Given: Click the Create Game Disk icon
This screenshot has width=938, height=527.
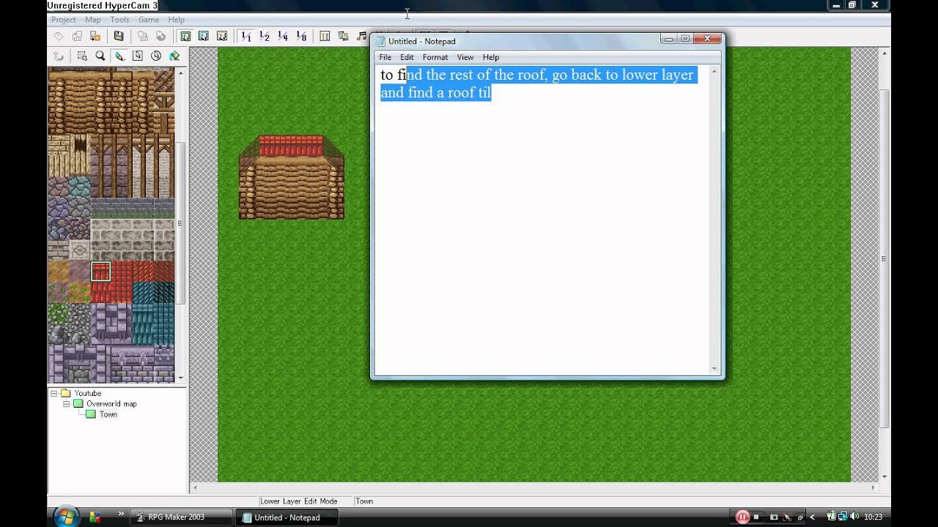Looking at the screenshot, I should point(143,36).
